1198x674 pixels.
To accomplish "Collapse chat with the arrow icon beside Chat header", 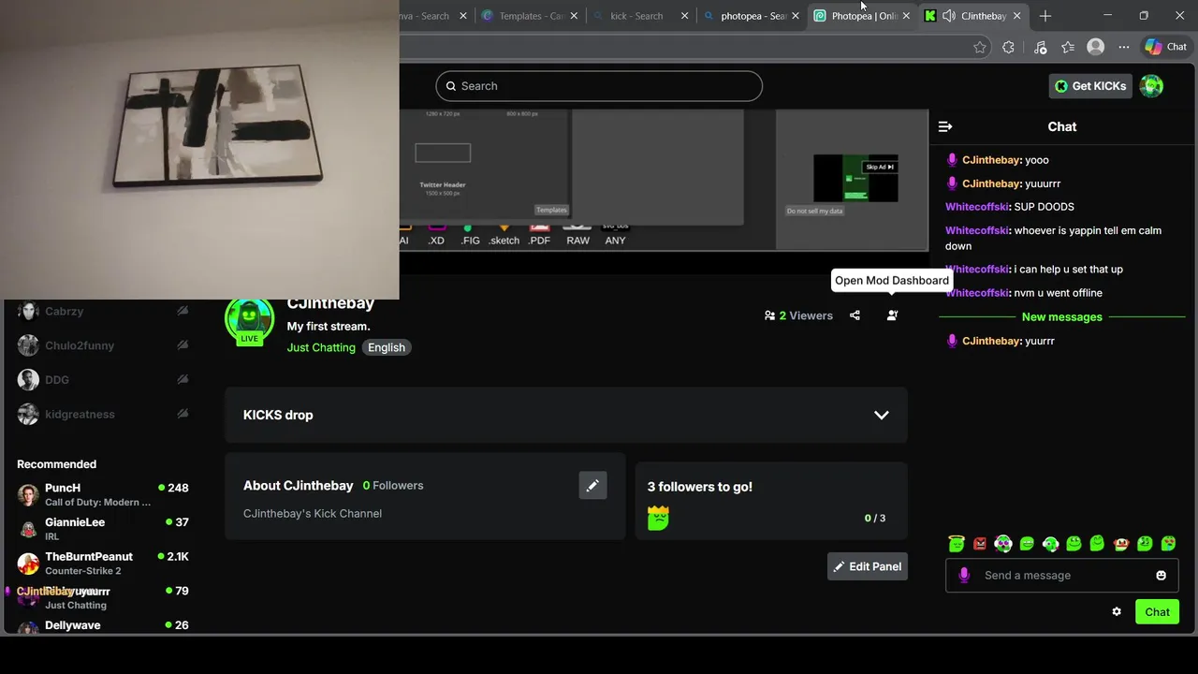I will [945, 126].
